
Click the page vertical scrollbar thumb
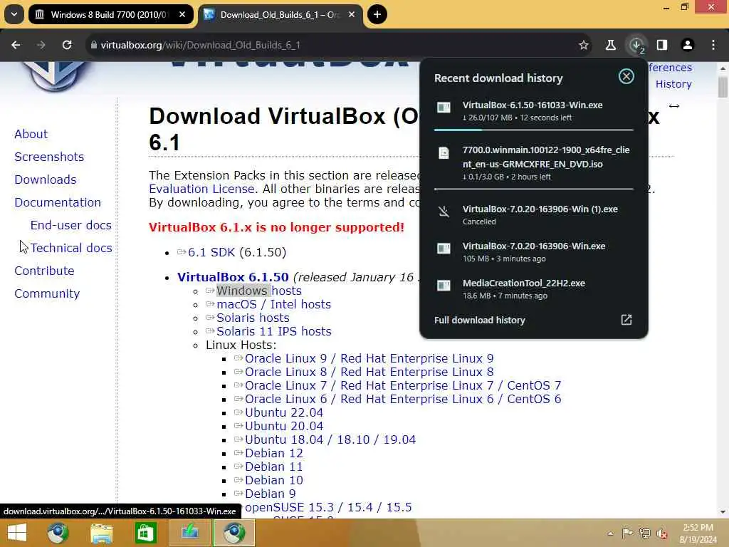click(723, 86)
